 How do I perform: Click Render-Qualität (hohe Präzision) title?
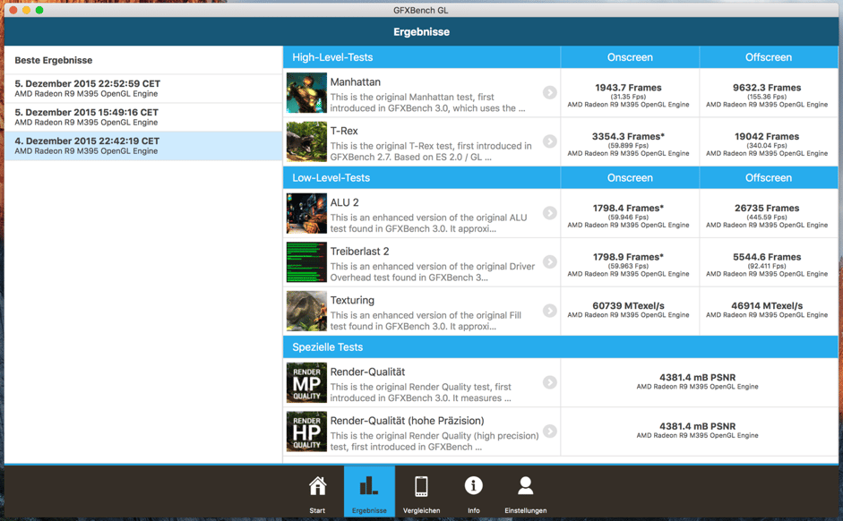(407, 421)
